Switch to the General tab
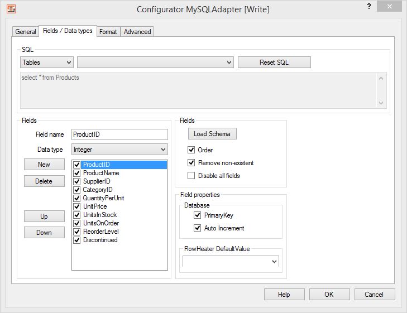Screen dimensions: 407x313 [x=26, y=32]
